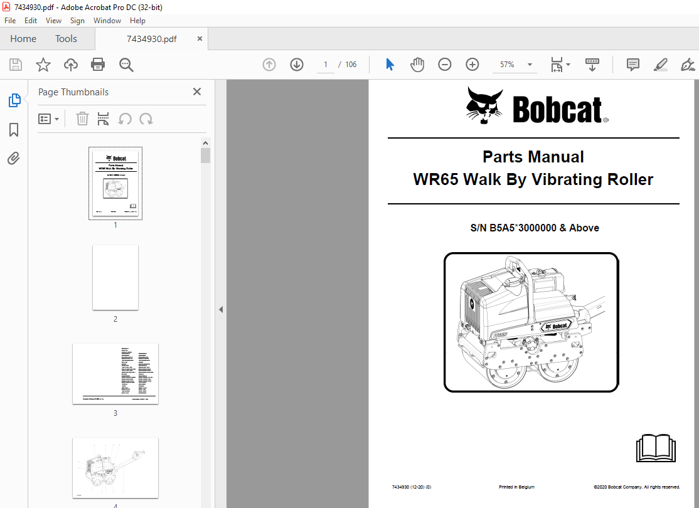Rotate page clockwise
This screenshot has height=508, width=699.
coord(146,119)
